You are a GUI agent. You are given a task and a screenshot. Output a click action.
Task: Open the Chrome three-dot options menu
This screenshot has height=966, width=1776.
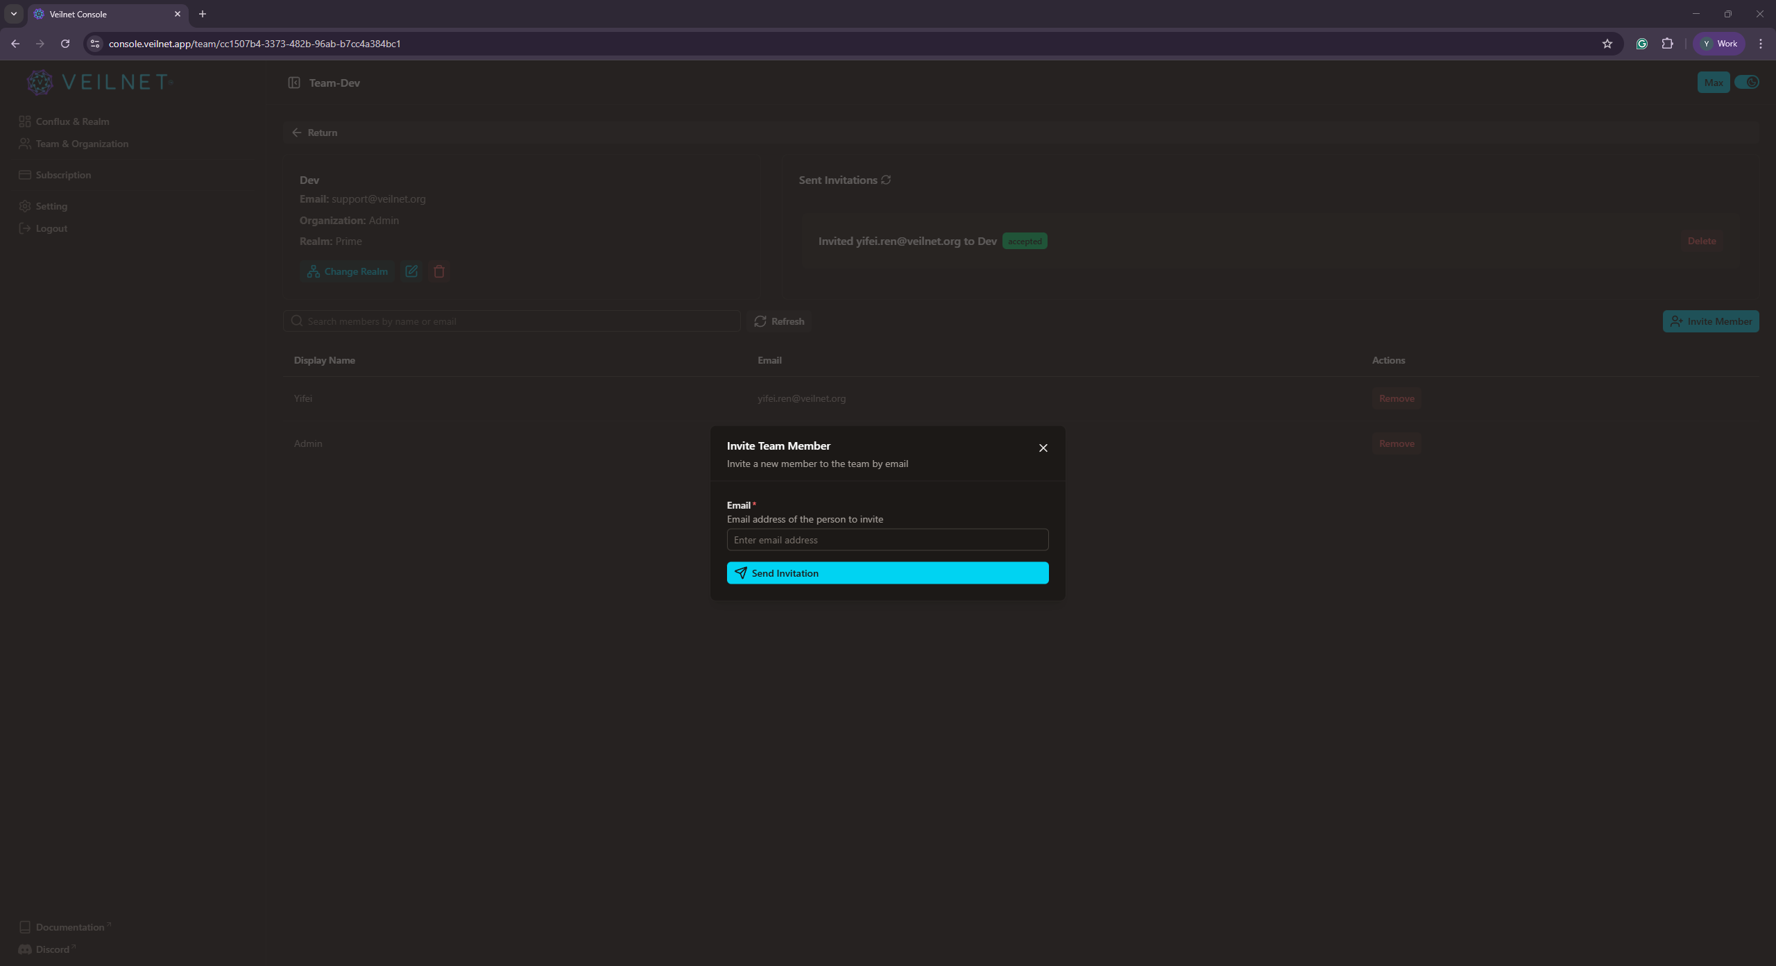[x=1761, y=43]
